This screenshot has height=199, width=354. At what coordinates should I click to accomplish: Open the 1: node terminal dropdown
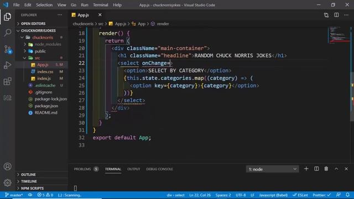[272, 169]
